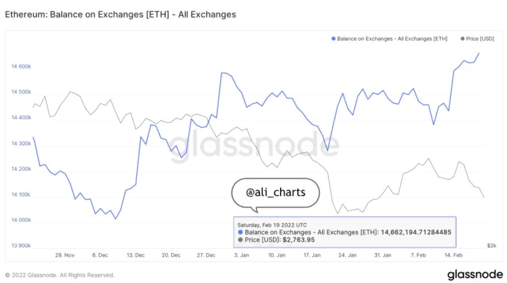Click the chart title Ethereum: Balance on Exchanges
Image resolution: width=507 pixels, height=283 pixels.
[120, 15]
